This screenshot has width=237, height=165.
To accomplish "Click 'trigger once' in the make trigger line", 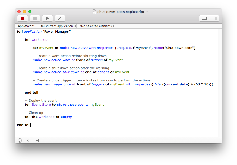I will [61, 84].
